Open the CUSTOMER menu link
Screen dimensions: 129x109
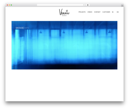pos(106,12)
